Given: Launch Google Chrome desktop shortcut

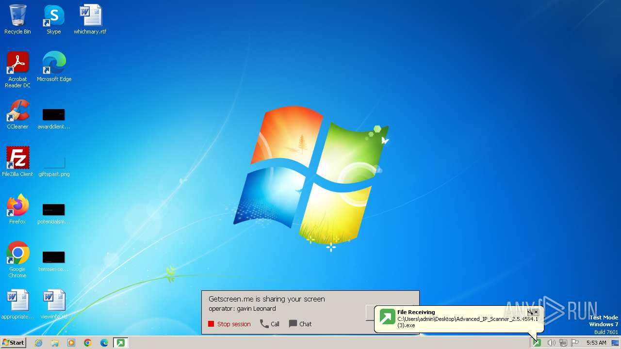Looking at the screenshot, I should tap(17, 260).
